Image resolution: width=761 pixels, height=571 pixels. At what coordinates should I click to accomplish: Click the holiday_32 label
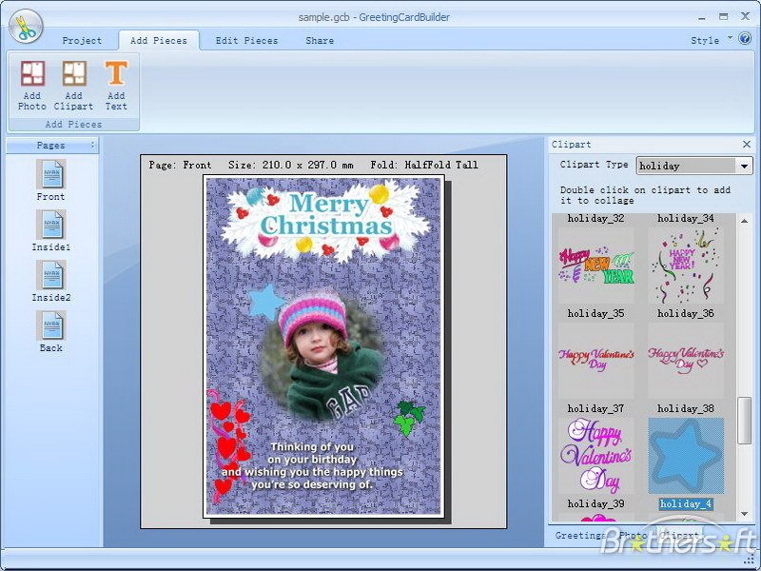[x=596, y=219]
